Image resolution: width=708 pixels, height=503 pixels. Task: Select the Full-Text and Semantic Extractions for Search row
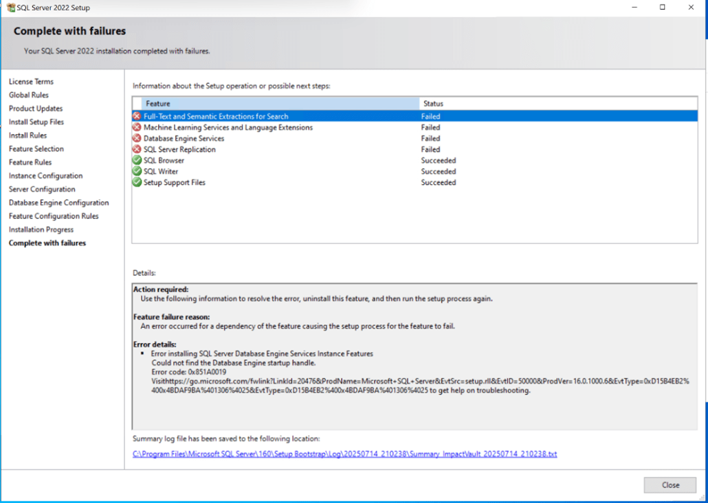(x=414, y=116)
